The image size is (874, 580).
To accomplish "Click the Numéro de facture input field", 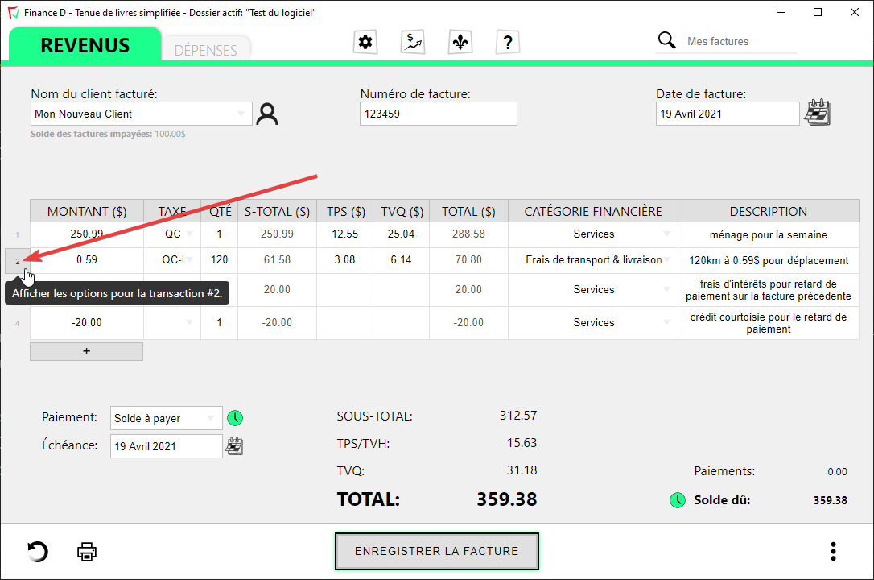I will pyautogui.click(x=438, y=114).
